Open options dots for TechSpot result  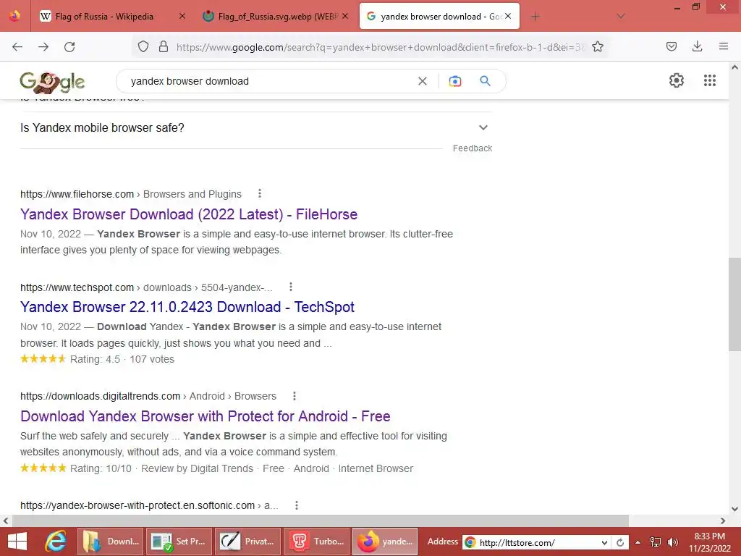coord(291,287)
